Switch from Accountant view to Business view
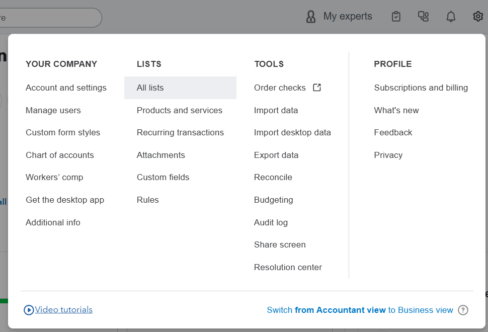Screen dimensions: 488x332 (360, 310)
